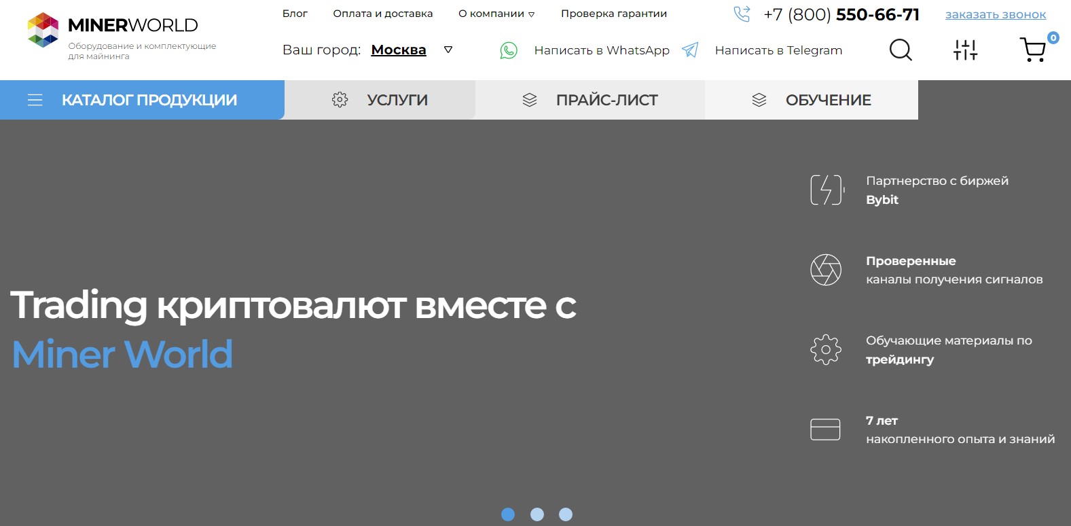Click the cart item count badge
The image size is (1071, 526).
(x=1053, y=38)
